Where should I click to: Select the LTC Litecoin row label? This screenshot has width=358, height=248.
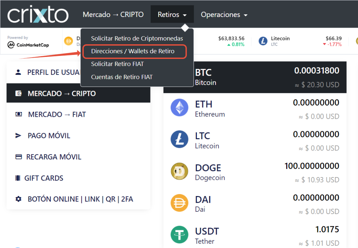[x=207, y=140]
